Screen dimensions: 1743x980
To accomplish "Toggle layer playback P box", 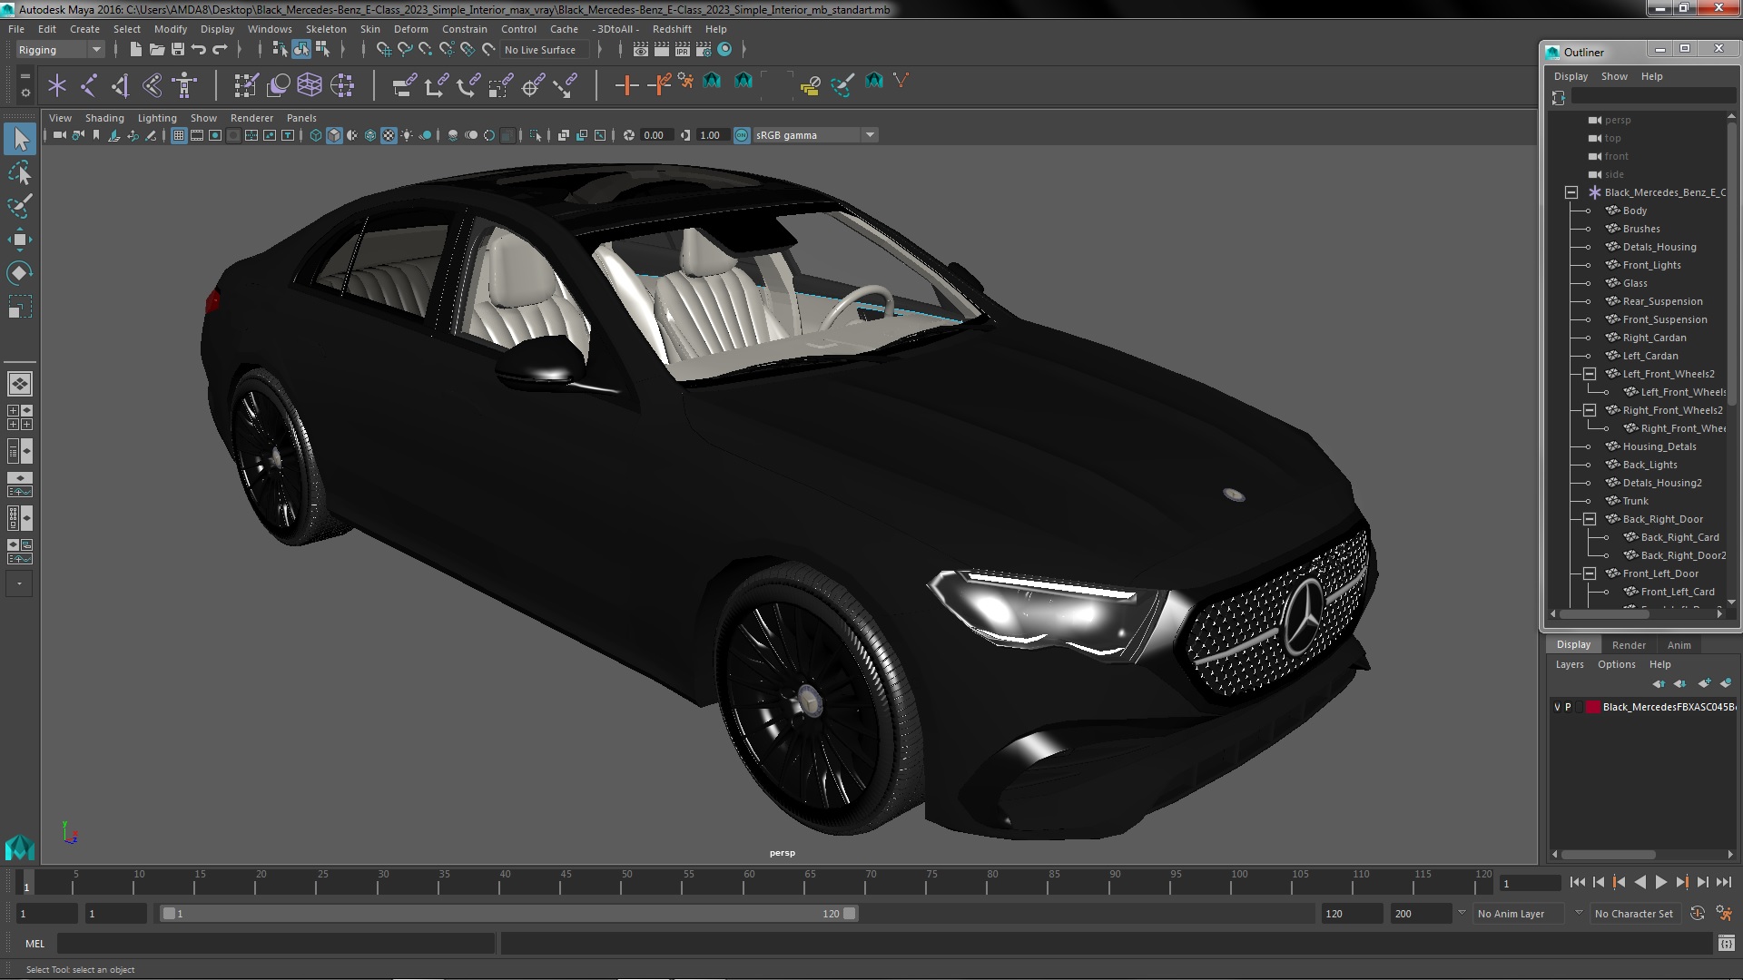I will [x=1568, y=707].
